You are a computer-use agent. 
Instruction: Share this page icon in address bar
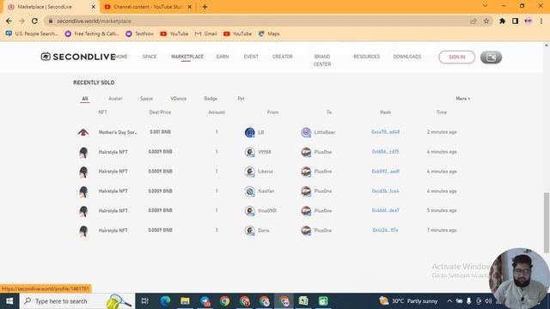[474, 21]
